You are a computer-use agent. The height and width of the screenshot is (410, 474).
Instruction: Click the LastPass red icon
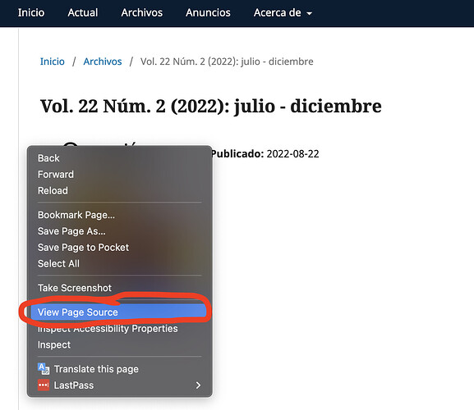tap(44, 385)
